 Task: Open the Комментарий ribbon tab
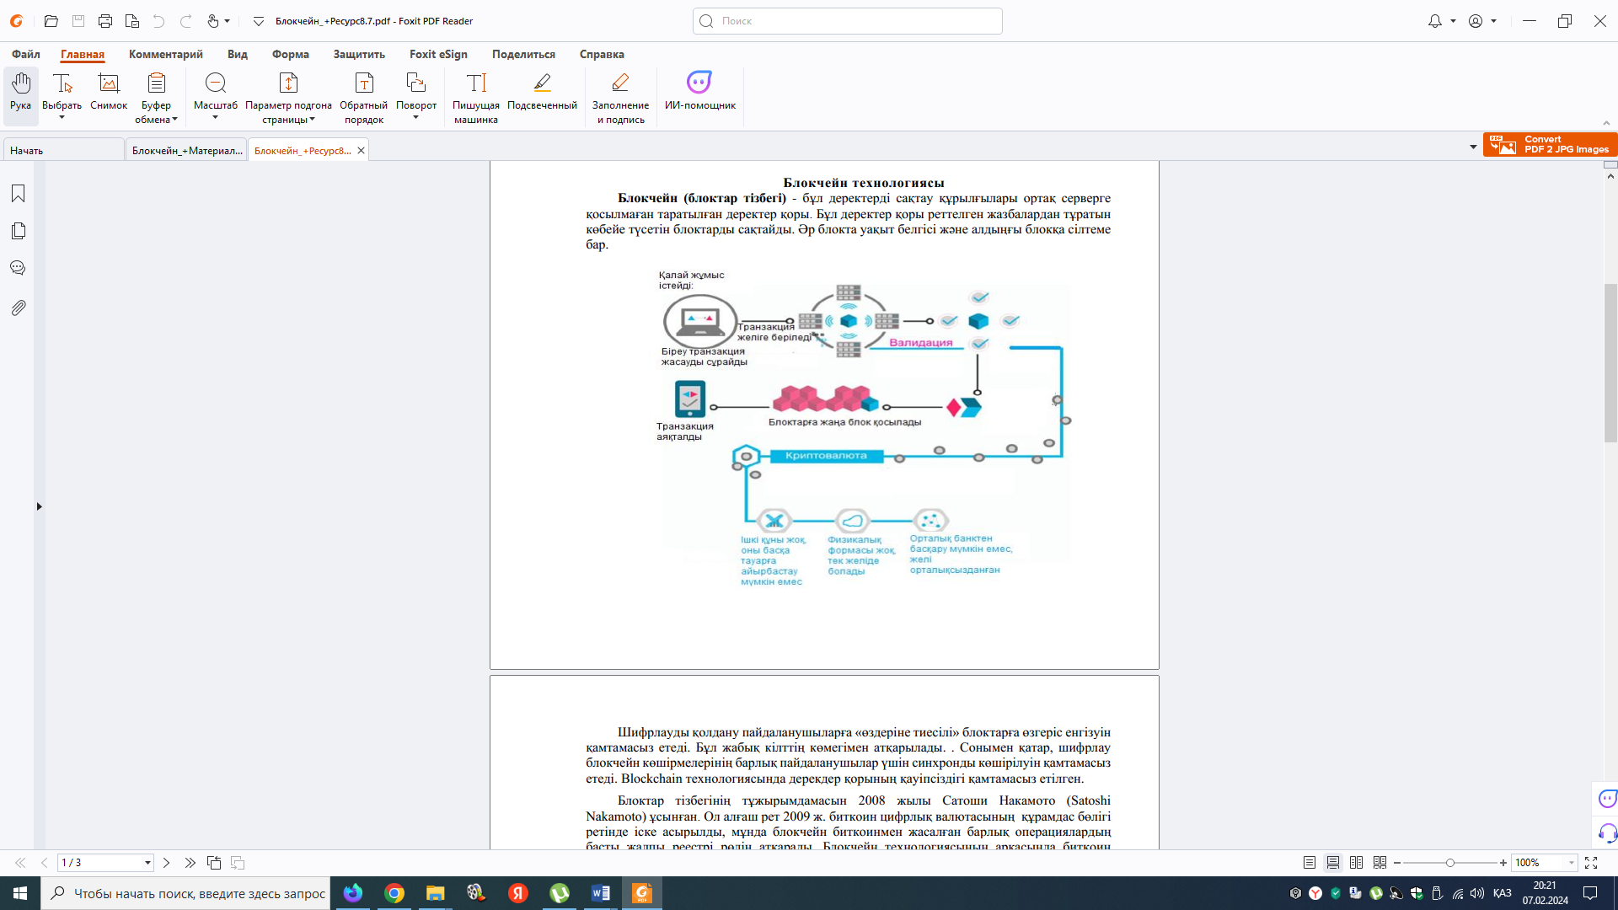click(165, 54)
